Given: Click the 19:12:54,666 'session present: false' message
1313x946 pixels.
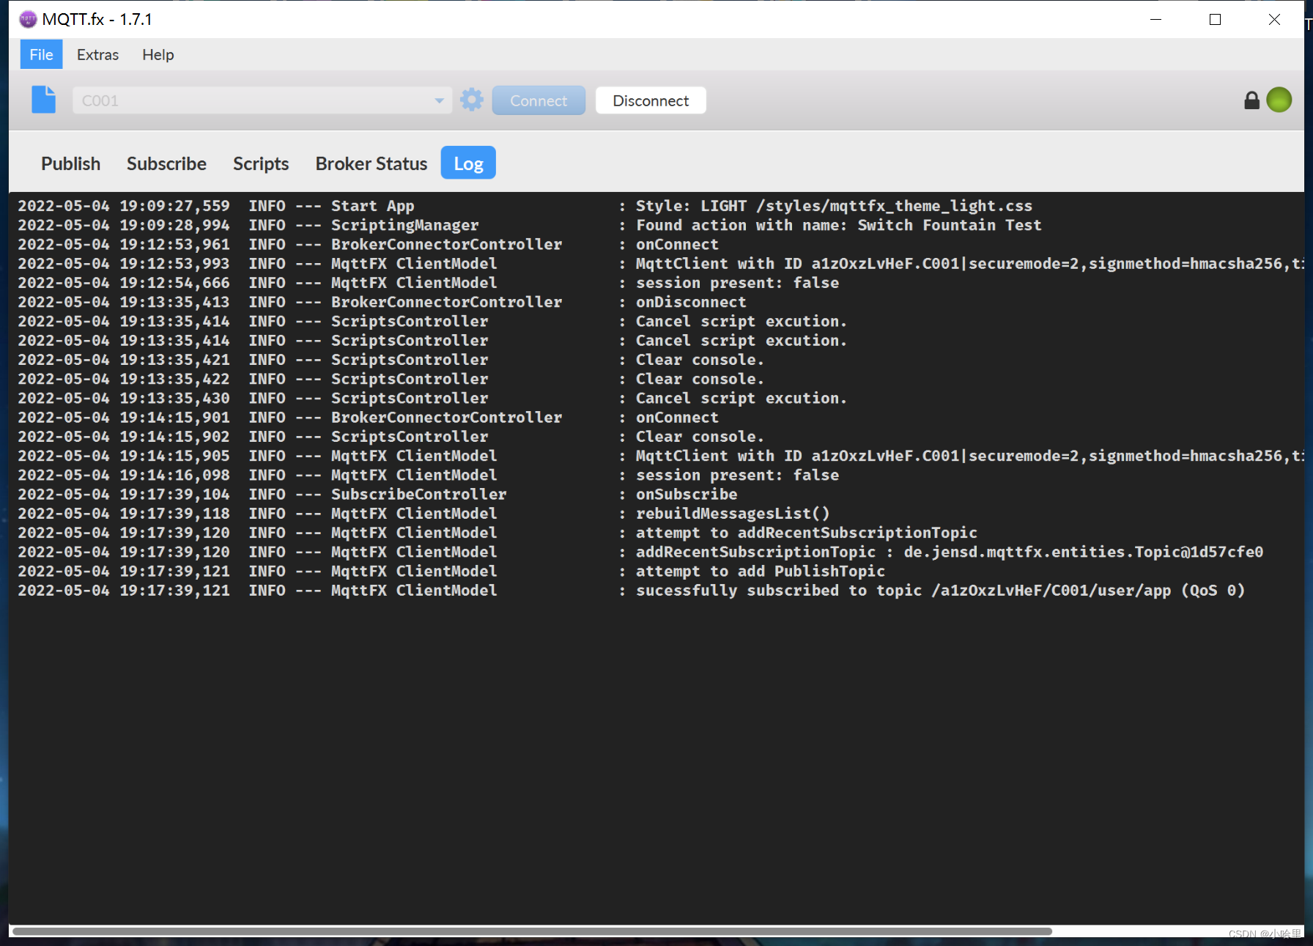Looking at the screenshot, I should (x=737, y=283).
